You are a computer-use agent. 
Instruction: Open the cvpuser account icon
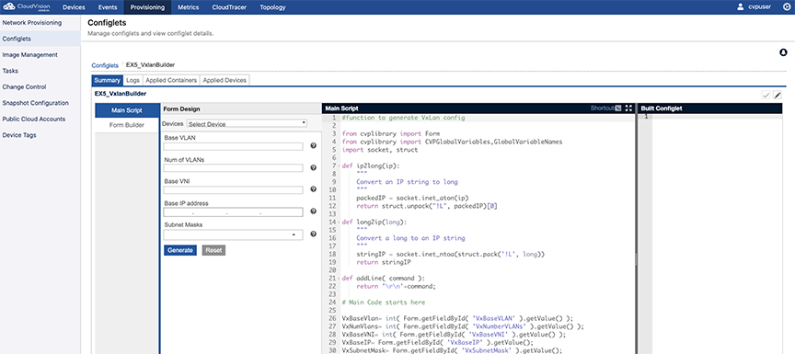[741, 7]
